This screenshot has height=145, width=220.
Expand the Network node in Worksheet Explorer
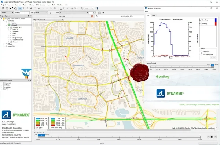coord(1,83)
